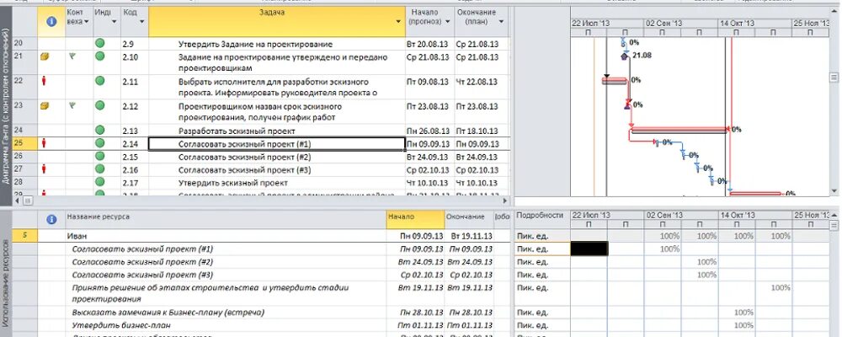Select the long Gantt bar of task 2.13
Screen dimensions: 842x337
coord(679,130)
